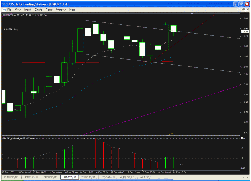This screenshot has height=181, width=251.
Task: Close the MIG Trading Station window
Action: point(247,4)
